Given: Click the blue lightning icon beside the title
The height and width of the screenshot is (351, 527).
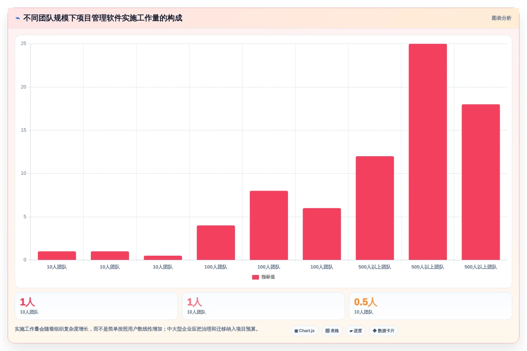Looking at the screenshot, I should pyautogui.click(x=18, y=18).
